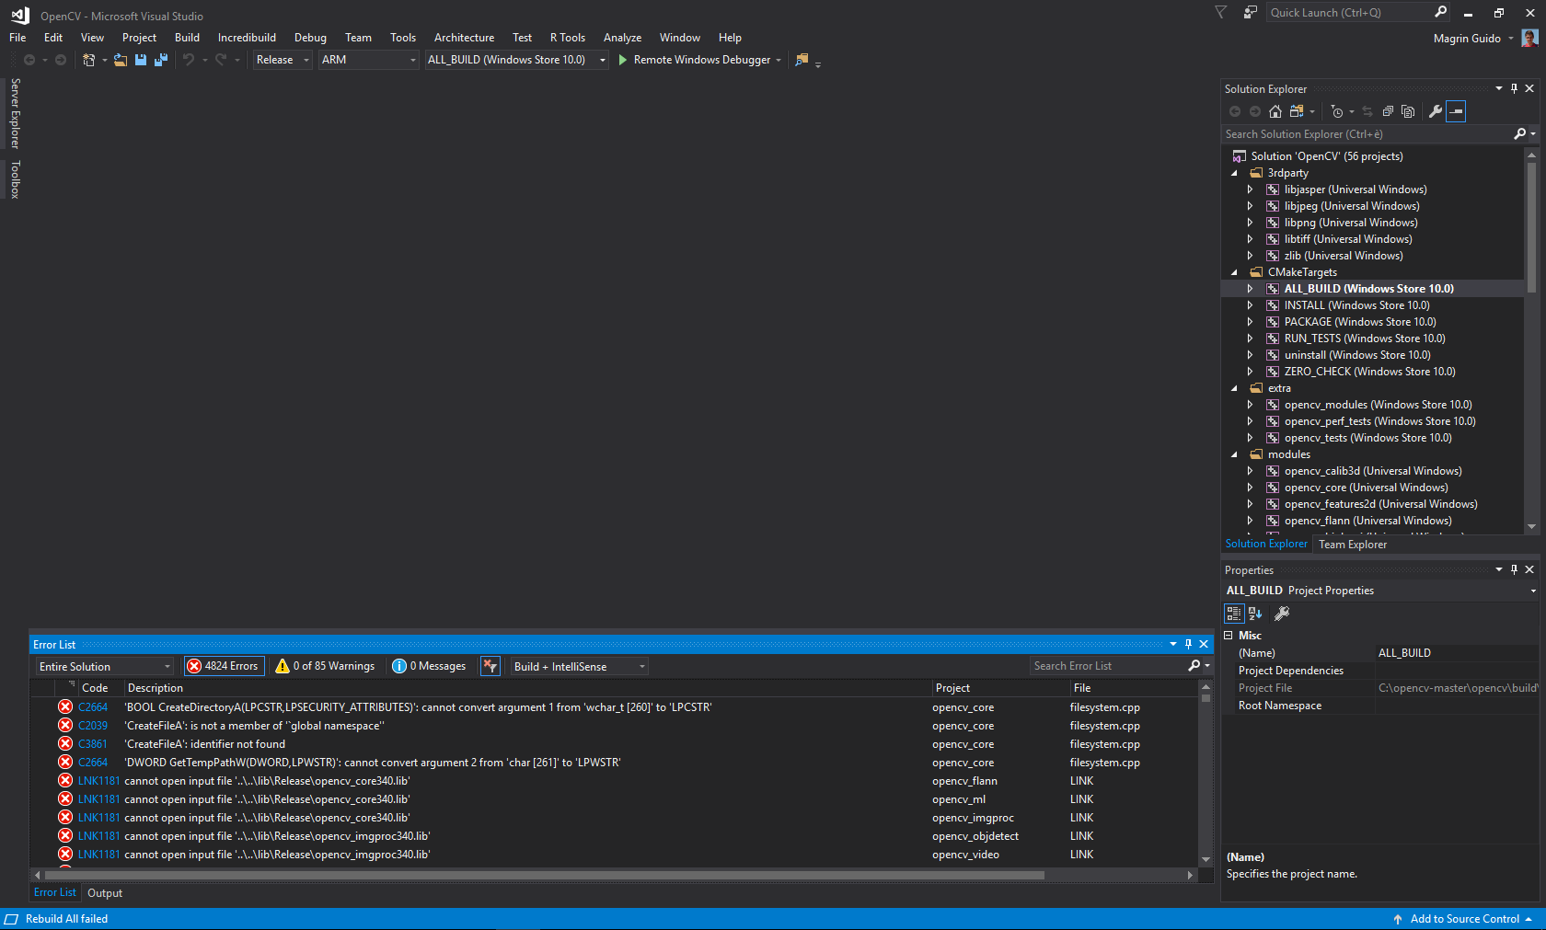
Task: Collapse the 3rdparty folder node
Action: tap(1234, 173)
